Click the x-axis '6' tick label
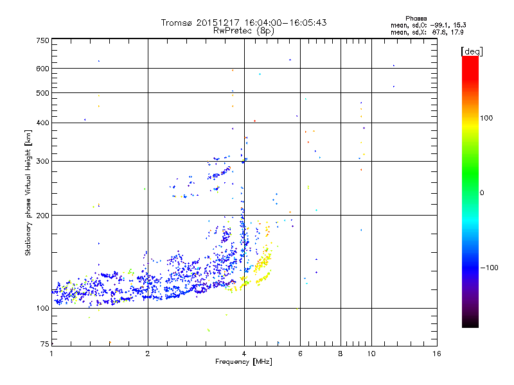Image resolution: width=514 pixels, height=385 pixels. pos(300,354)
